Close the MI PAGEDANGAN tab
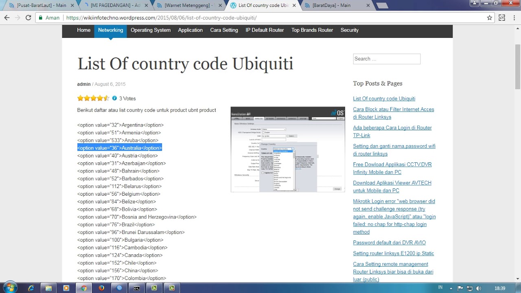 [x=145, y=5]
